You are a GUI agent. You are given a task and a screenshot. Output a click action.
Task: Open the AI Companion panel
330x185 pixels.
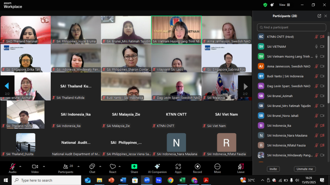[x=157, y=166]
